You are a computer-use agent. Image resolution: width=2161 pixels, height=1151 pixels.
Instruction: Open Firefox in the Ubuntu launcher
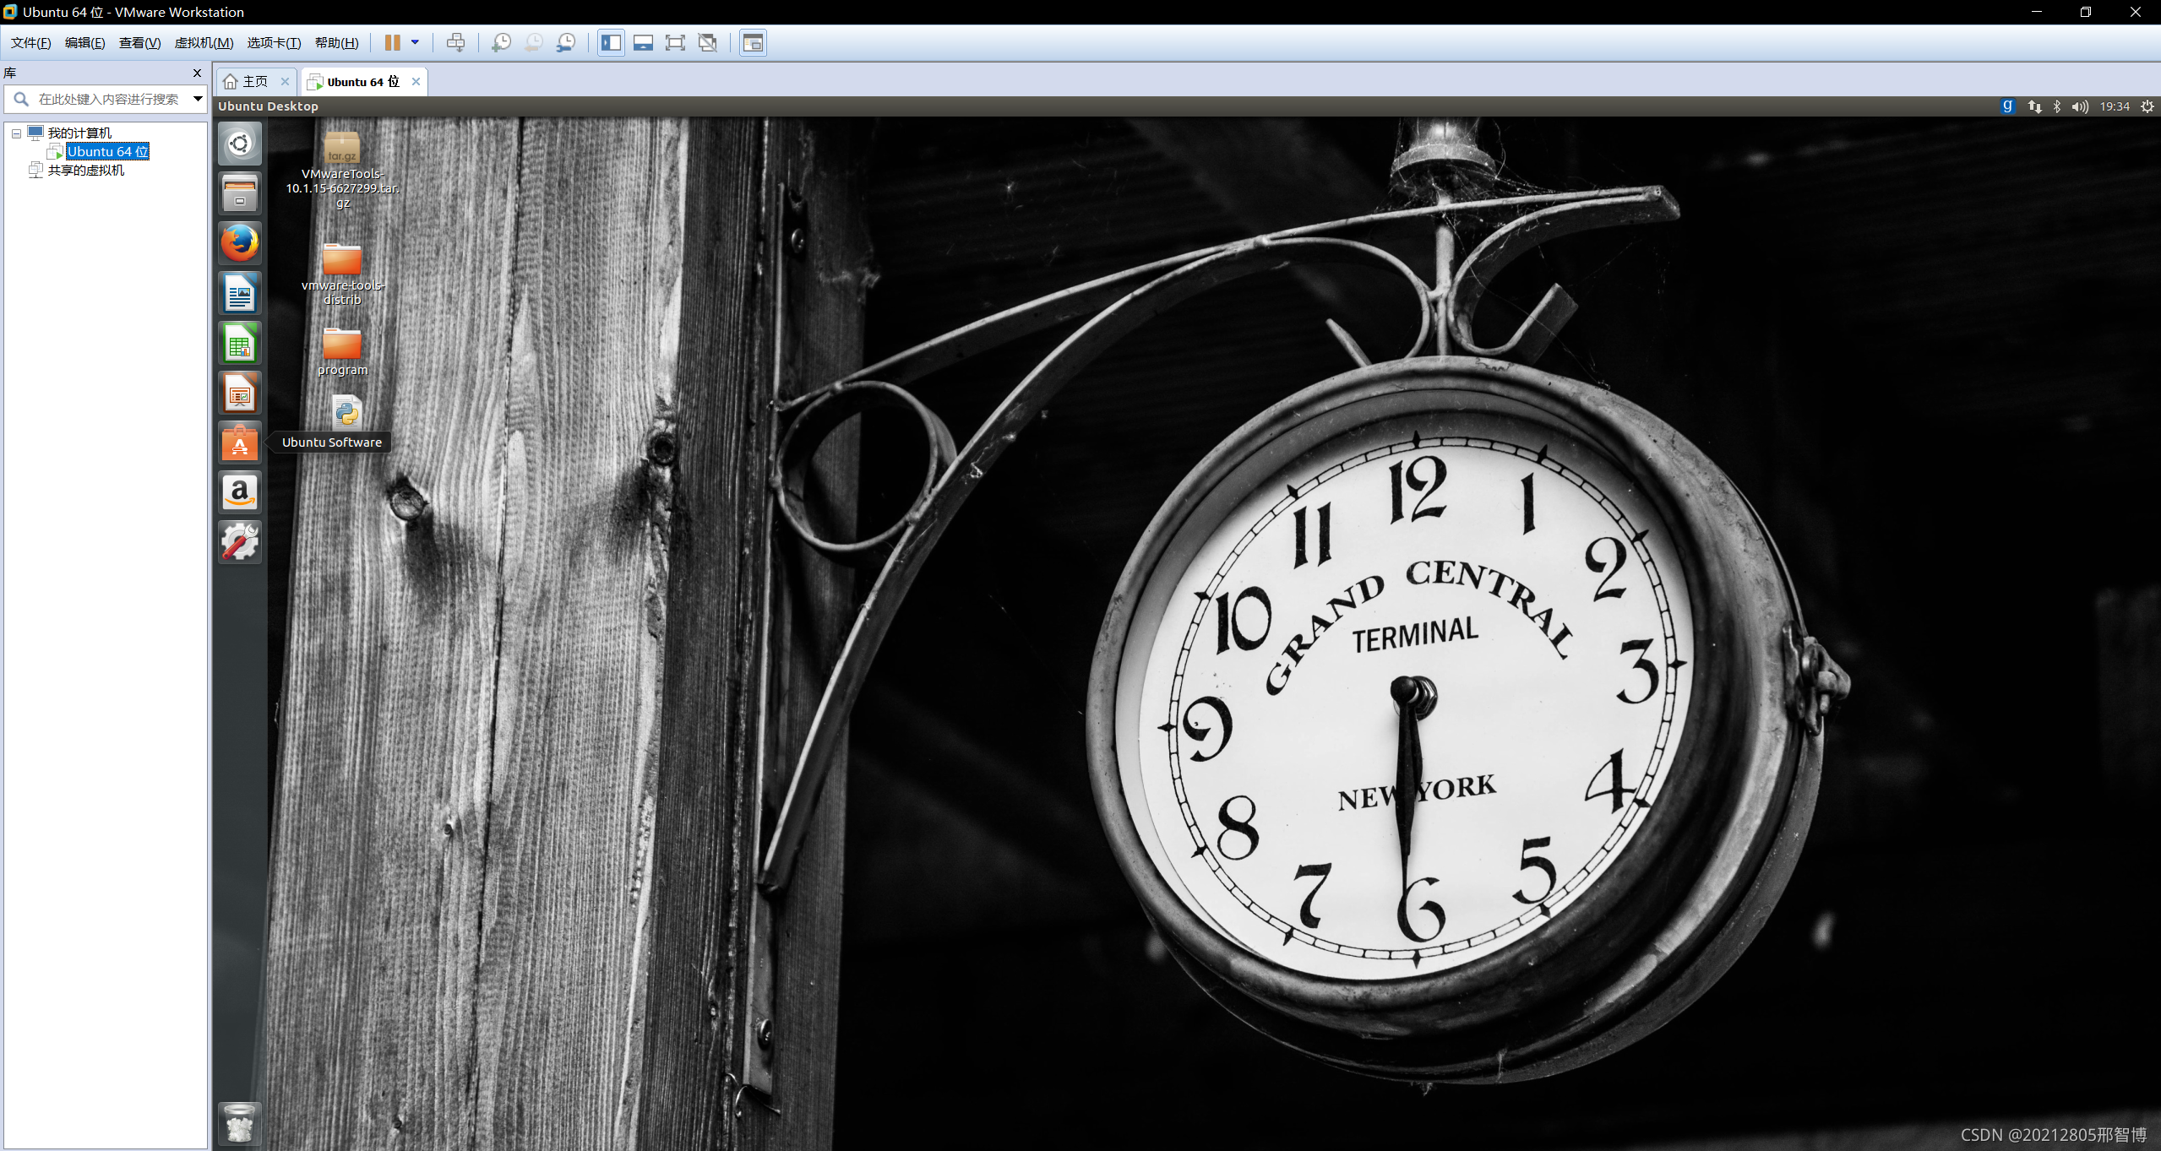click(x=240, y=243)
